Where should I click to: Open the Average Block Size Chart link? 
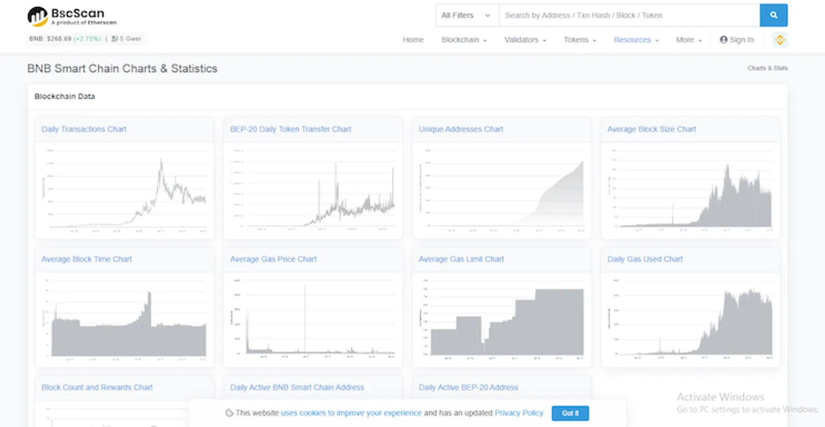[652, 129]
